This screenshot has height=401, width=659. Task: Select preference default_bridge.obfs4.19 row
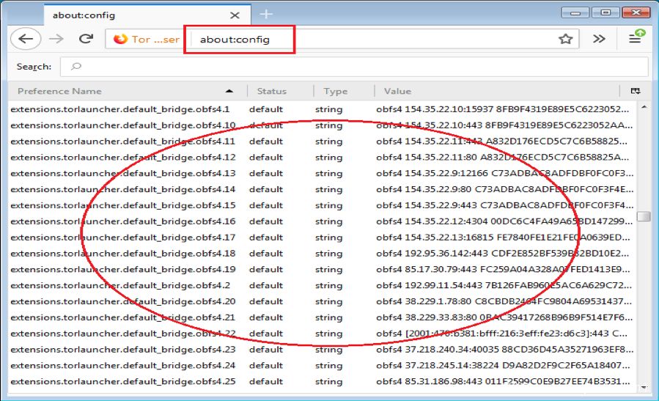pyautogui.click(x=322, y=270)
